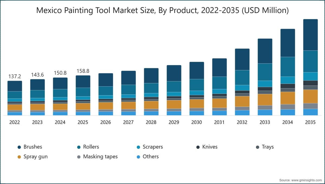The height and width of the screenshot is (184, 325).
Task: Click the Brushes segment of the 2023 bar
Action: tap(37, 85)
